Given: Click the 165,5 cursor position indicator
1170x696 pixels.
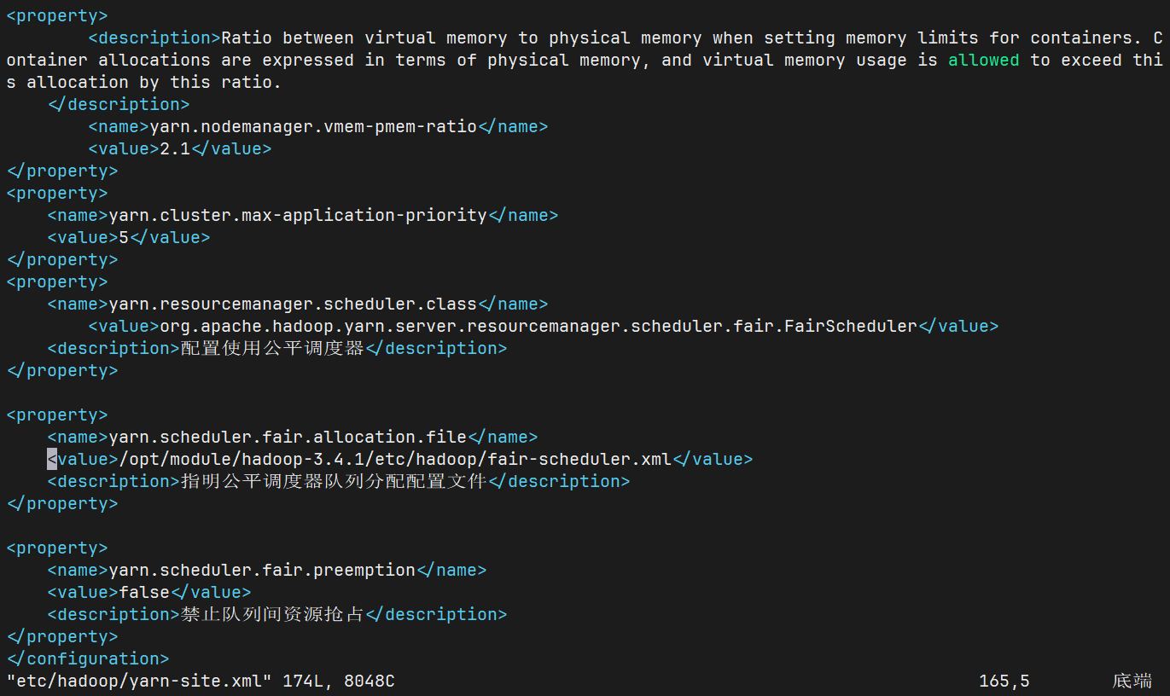Looking at the screenshot, I should click(1004, 681).
